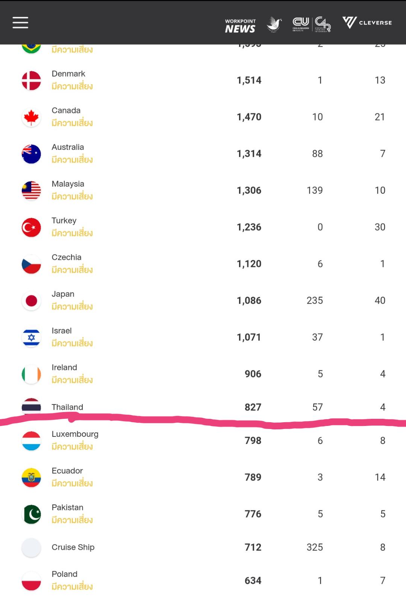Click the Israel flag icon
The image size is (406, 601).
[31, 337]
